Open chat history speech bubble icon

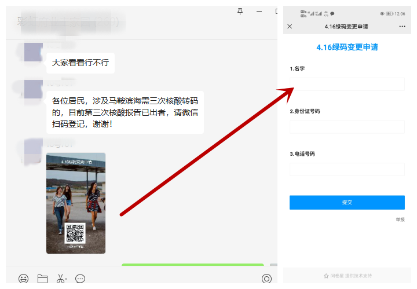(x=81, y=279)
